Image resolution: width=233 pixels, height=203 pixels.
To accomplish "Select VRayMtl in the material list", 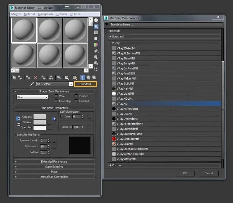I will point(167,103).
